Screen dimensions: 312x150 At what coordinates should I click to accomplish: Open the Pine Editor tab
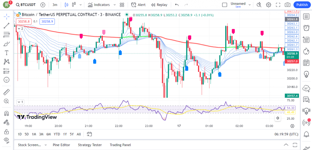point(62,145)
